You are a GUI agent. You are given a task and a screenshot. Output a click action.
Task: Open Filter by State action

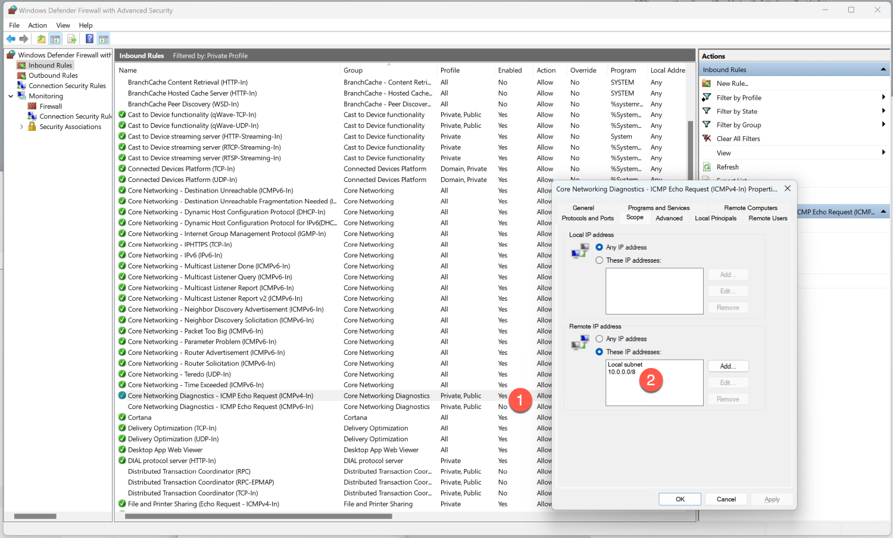(x=736, y=111)
